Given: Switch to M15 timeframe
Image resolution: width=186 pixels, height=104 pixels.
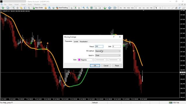Looking at the screenshot, I should click(x=128, y=8).
